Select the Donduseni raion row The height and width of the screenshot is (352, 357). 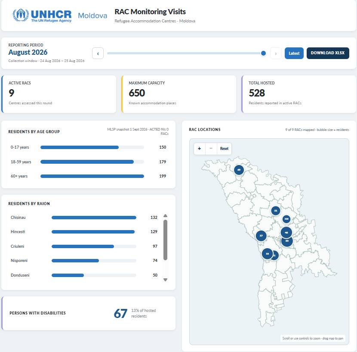pyautogui.click(x=84, y=275)
